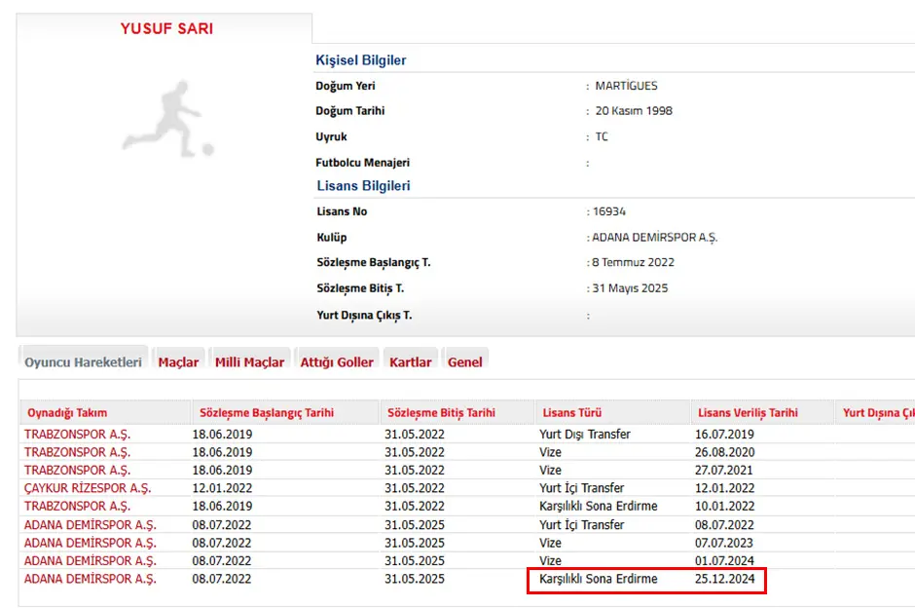Click the Kişisel Bilgiler section heading
This screenshot has width=915, height=608.
coord(361,60)
